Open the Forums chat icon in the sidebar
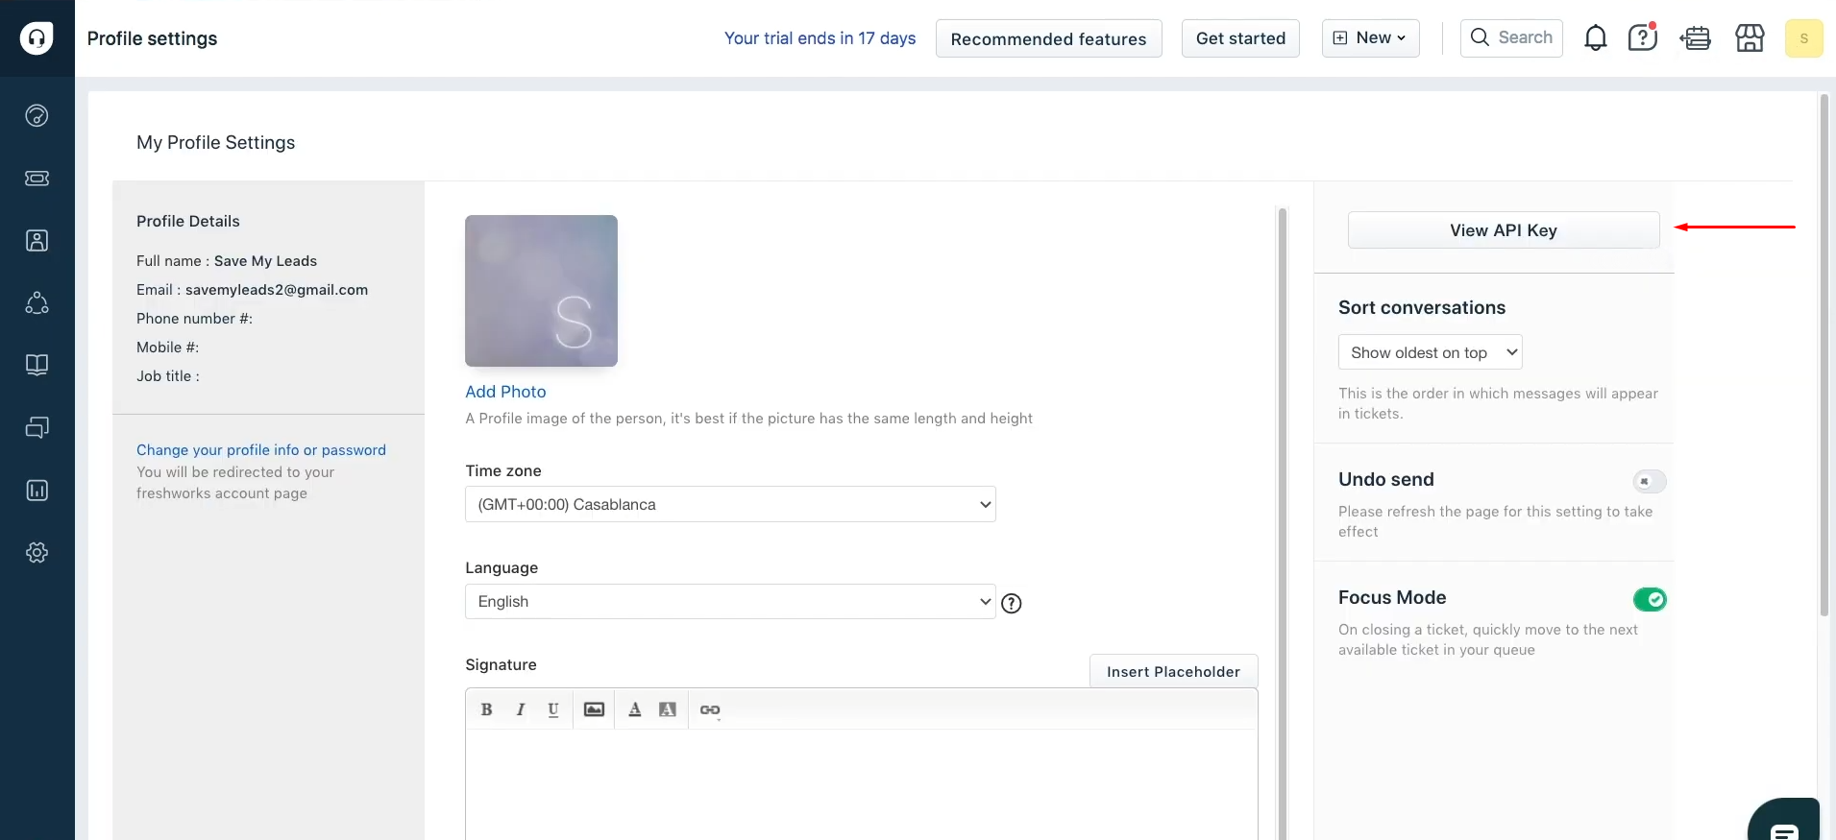The image size is (1836, 840). [37, 428]
